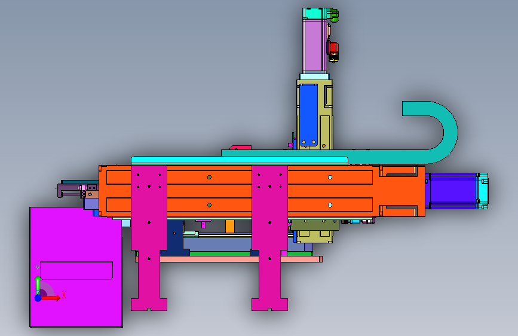Select the dark navy block under the beam
The width and height of the screenshot is (518, 336).
click(x=176, y=237)
